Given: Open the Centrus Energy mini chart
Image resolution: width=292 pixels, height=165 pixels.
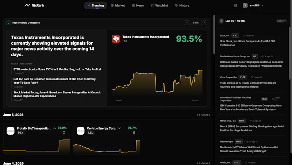Looking at the screenshot, I should [x=107, y=146].
